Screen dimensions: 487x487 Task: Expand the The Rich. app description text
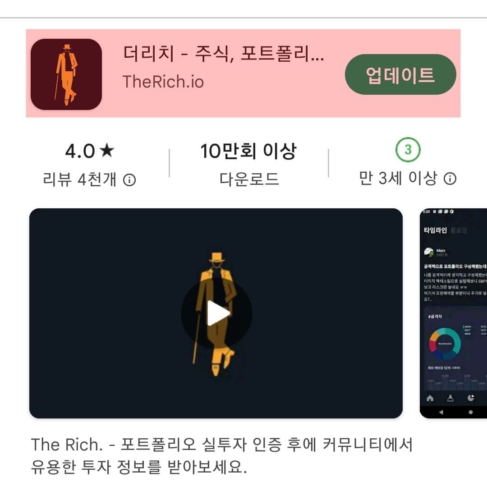click(222, 455)
